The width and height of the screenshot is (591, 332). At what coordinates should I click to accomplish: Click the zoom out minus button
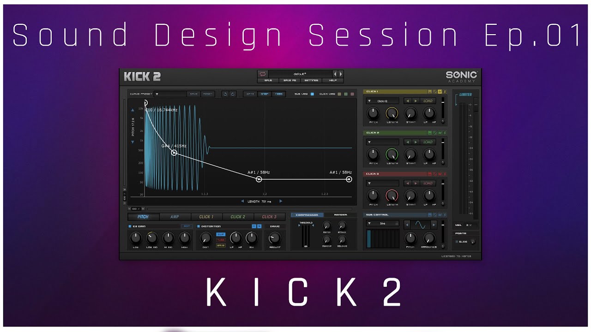click(129, 209)
